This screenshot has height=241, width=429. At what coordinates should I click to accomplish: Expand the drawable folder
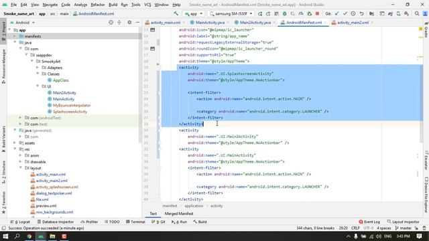(x=21, y=162)
